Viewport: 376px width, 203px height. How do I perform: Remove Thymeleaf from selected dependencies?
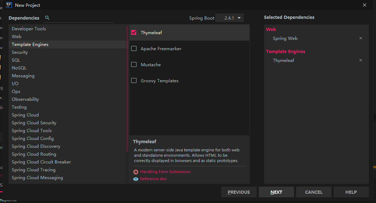(x=361, y=60)
